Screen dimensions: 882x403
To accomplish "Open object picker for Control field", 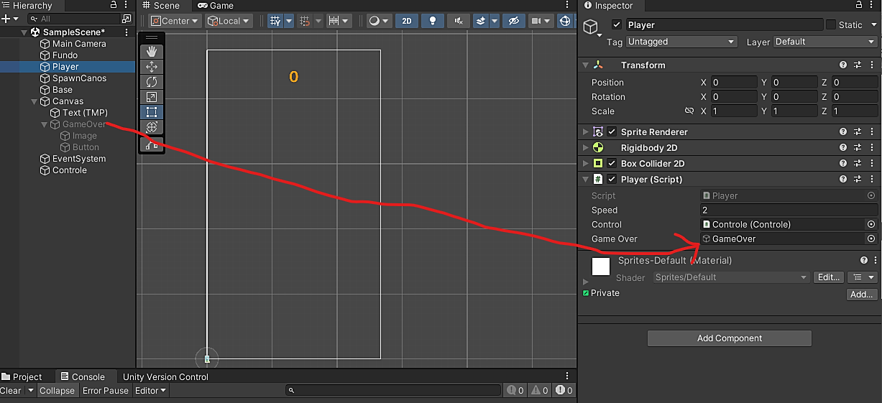I will coord(871,225).
